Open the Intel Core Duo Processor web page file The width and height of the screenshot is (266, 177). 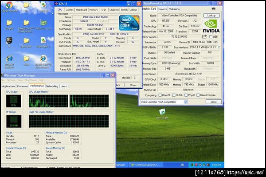pyautogui.click(x=43, y=62)
